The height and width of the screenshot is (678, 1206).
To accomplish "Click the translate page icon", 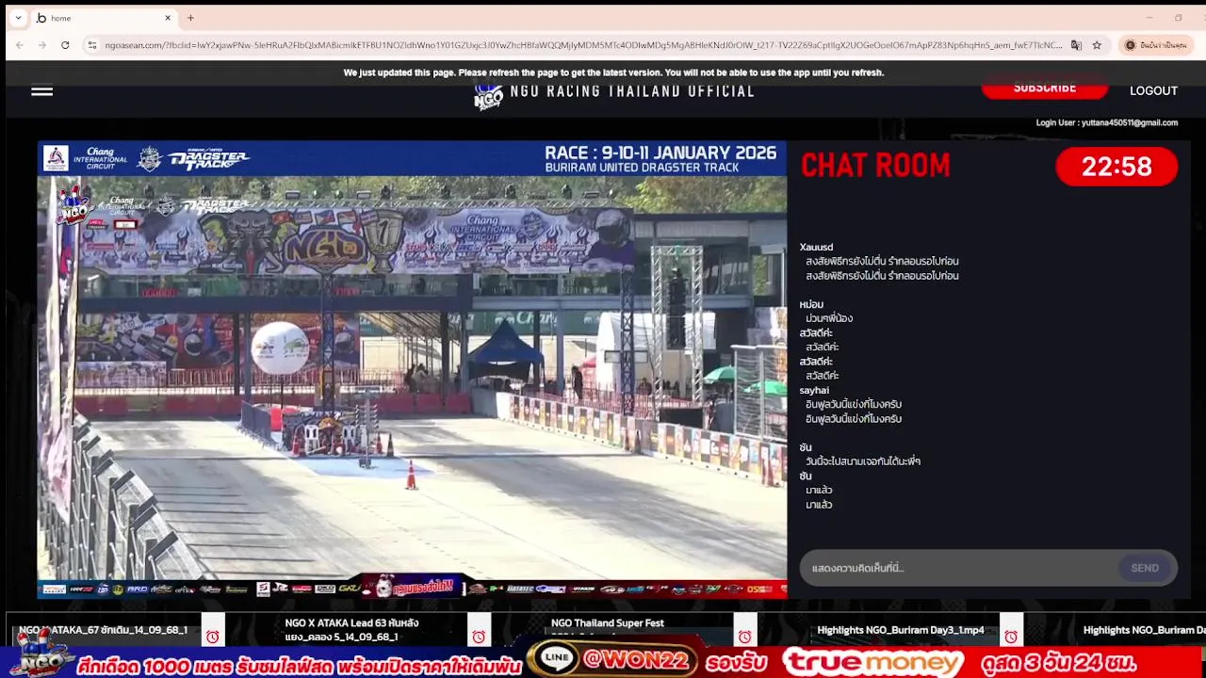I will 1076,45.
